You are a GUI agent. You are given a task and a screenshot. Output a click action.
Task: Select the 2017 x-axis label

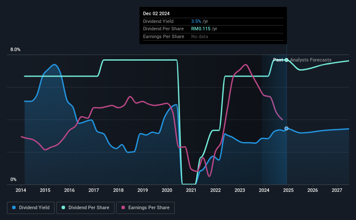(94, 190)
